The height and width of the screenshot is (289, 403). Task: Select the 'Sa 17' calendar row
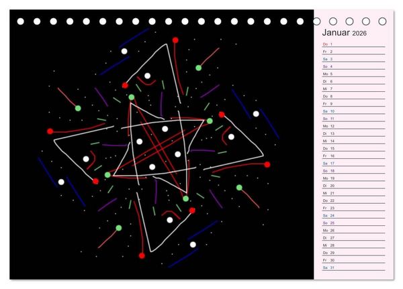coord(354,163)
